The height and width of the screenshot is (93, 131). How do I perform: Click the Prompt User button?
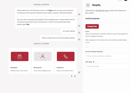click(92, 26)
